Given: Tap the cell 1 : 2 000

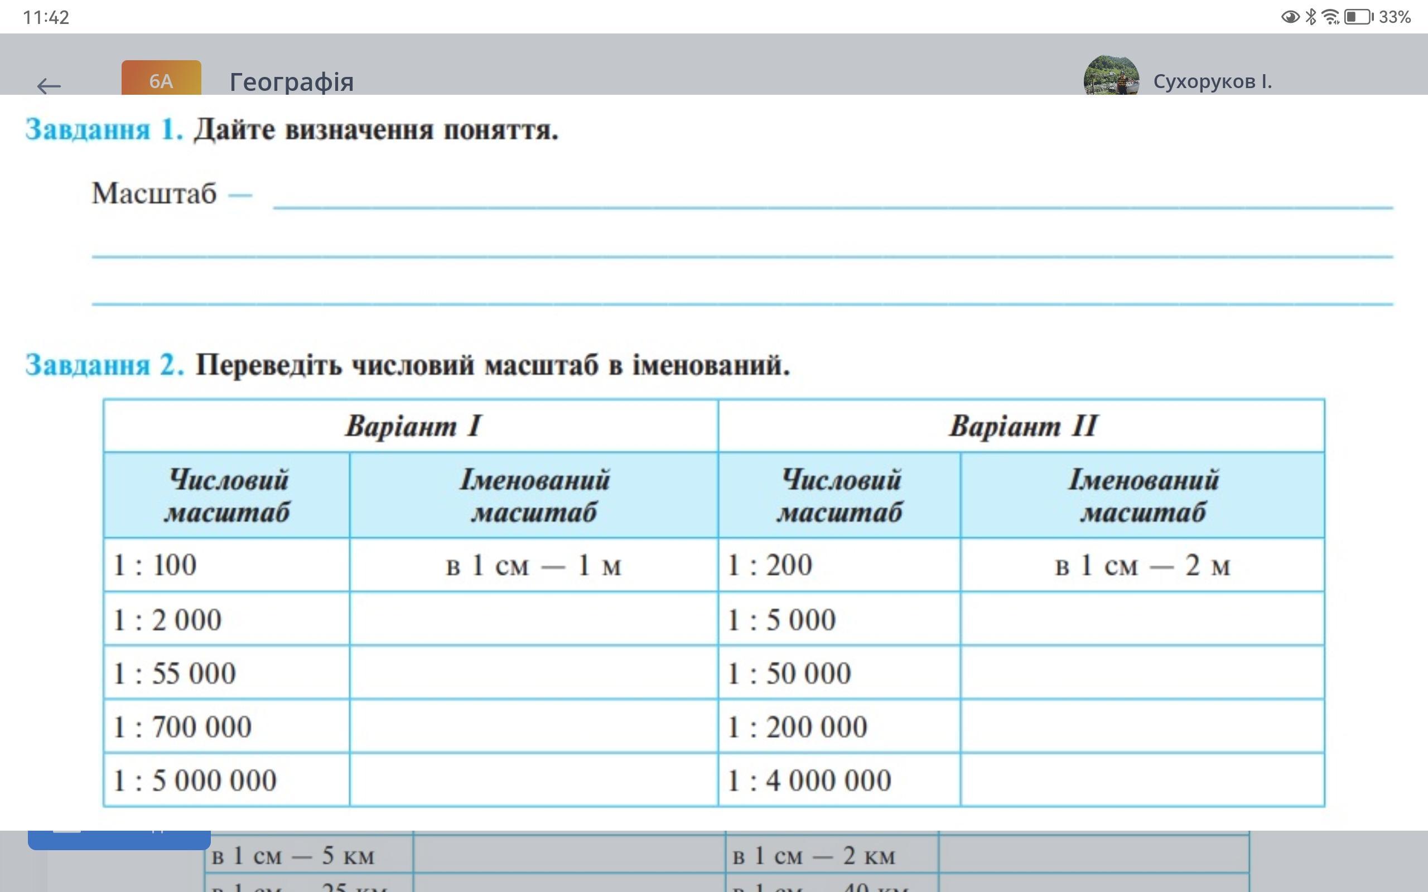Looking at the screenshot, I should point(226,619).
